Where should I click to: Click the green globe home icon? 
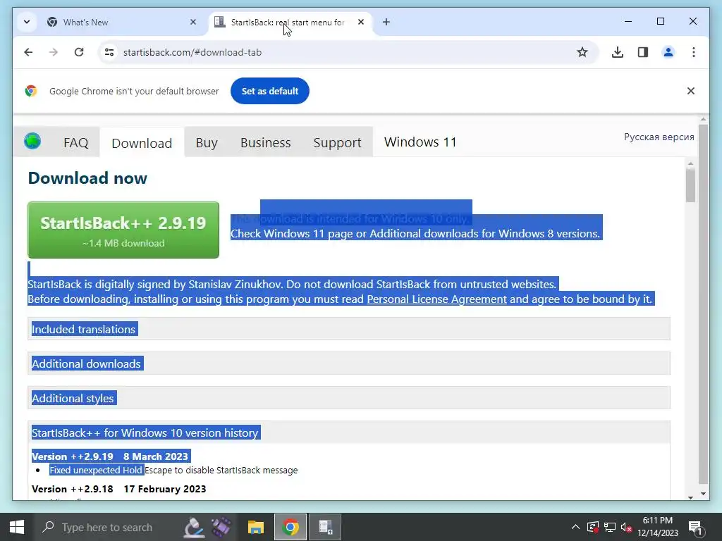(x=32, y=141)
